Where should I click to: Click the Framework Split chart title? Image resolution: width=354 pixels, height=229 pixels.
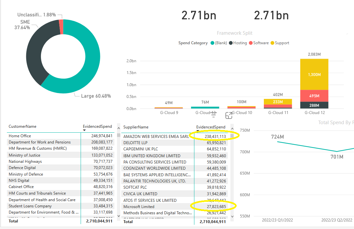click(235, 33)
